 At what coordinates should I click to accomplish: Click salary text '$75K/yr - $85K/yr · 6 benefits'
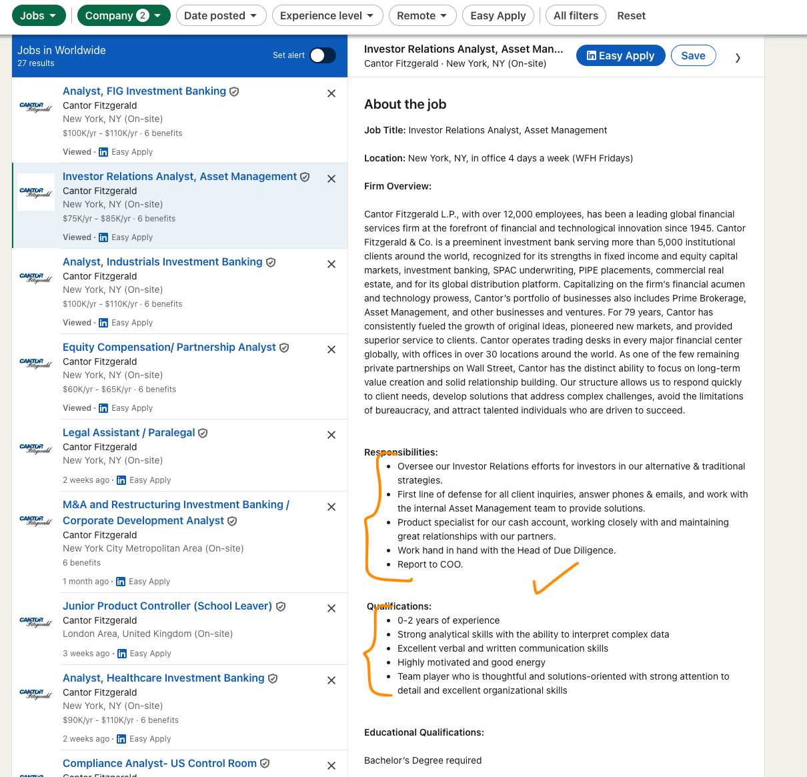click(119, 219)
